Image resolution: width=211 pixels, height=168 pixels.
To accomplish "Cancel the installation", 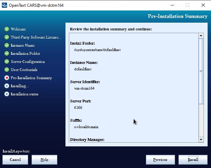I will 15,160.
